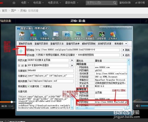This screenshot has width=148, height=122.
Task: Click the home icon in website navbar
Action: pos(14,3)
